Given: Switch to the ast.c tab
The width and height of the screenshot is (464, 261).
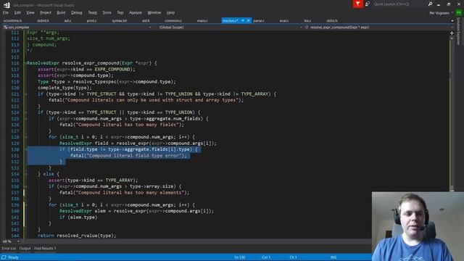Looking at the screenshot, I should coord(67,21).
